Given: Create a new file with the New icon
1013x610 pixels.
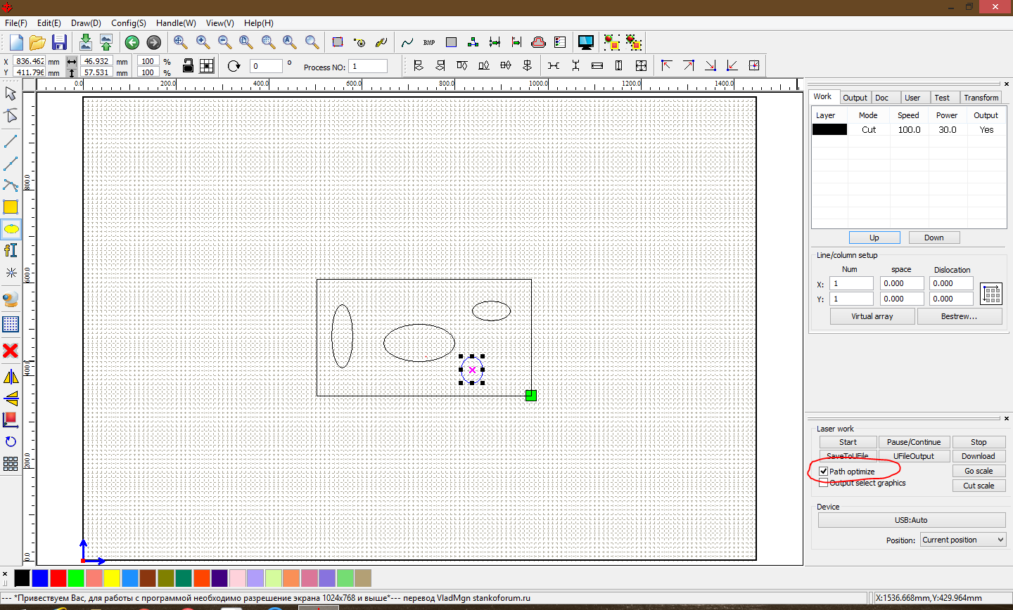Looking at the screenshot, I should tap(16, 42).
